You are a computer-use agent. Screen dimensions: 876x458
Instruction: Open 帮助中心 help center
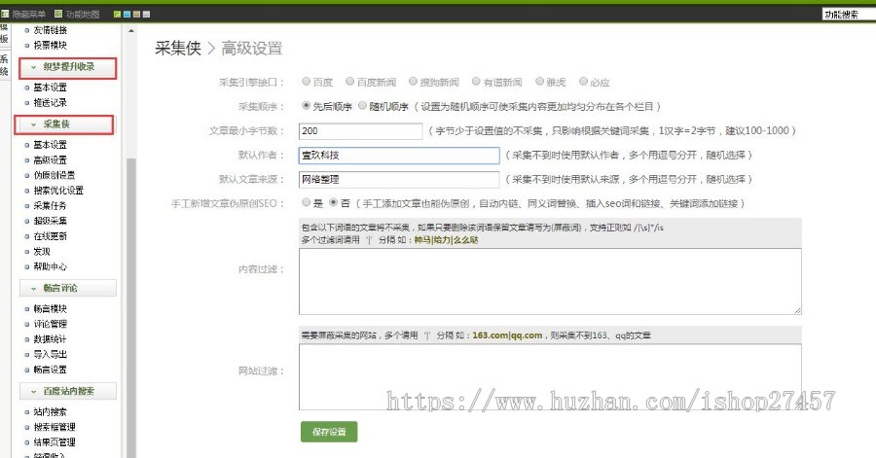[51, 266]
